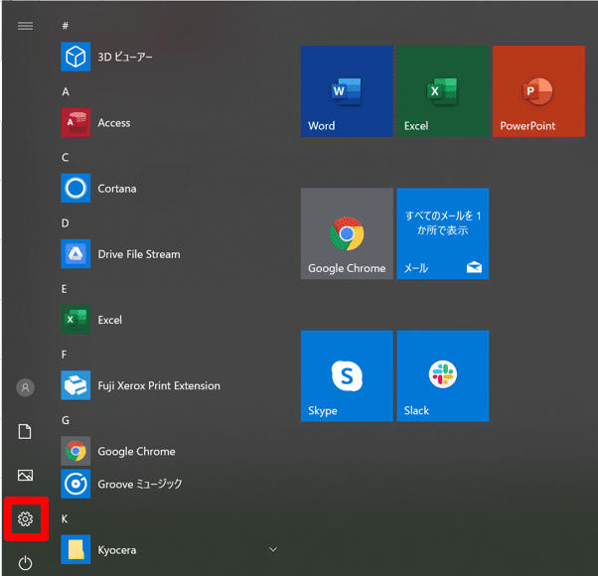This screenshot has width=598, height=576.
Task: Launch Access from the app list
Action: click(x=170, y=122)
